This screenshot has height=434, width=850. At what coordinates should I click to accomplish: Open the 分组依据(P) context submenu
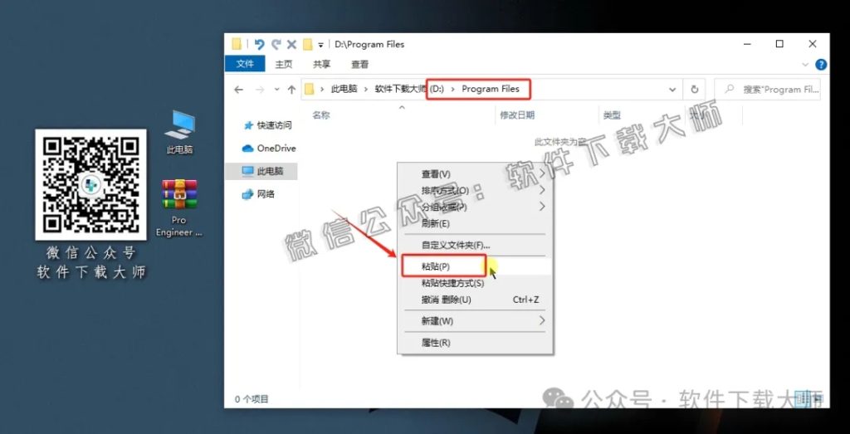tap(476, 207)
